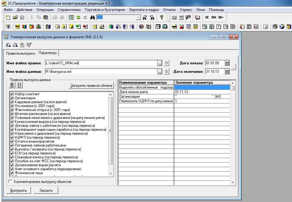Click the check all rules icon

12,85
